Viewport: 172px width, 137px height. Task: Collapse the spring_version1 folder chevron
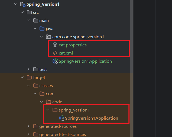click(x=48, y=110)
